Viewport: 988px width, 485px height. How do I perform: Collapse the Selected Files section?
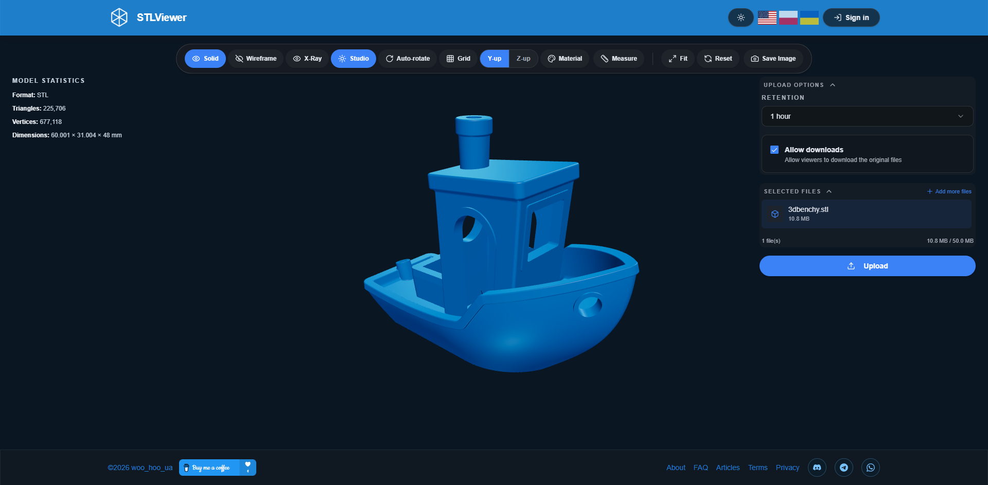point(798,191)
